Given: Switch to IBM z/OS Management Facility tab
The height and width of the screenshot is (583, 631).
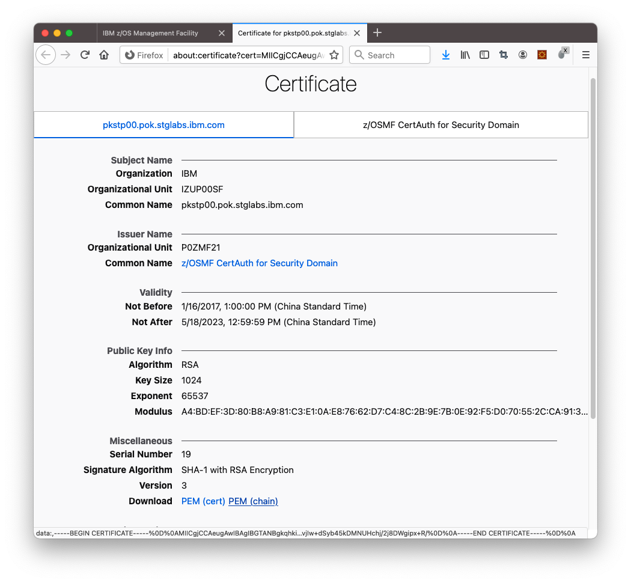Looking at the screenshot, I should click(164, 33).
